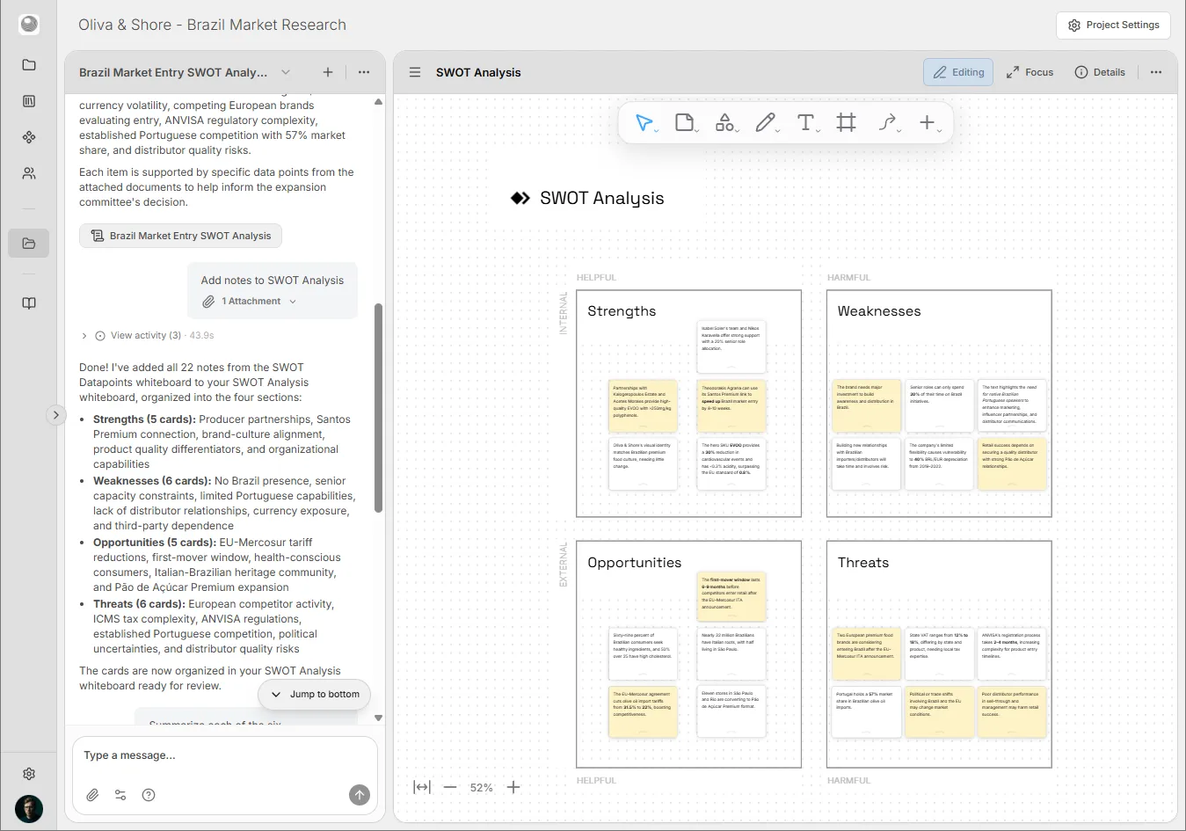1186x831 pixels.
Task: Select 'Retail success depends' yellow note
Action: click(1012, 464)
